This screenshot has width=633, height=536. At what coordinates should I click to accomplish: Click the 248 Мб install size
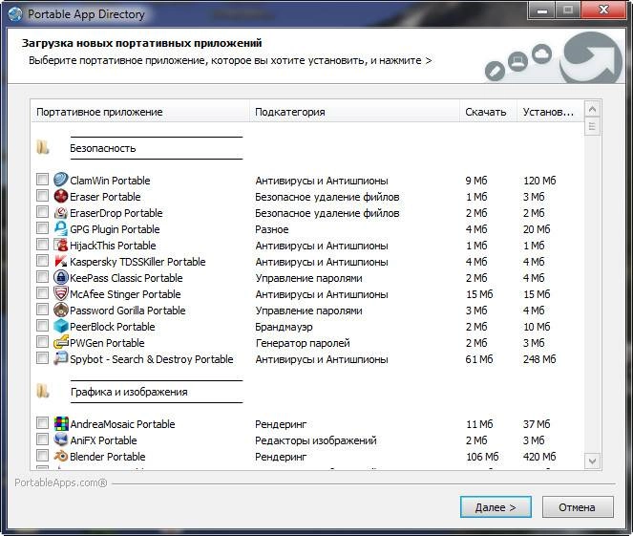[539, 359]
